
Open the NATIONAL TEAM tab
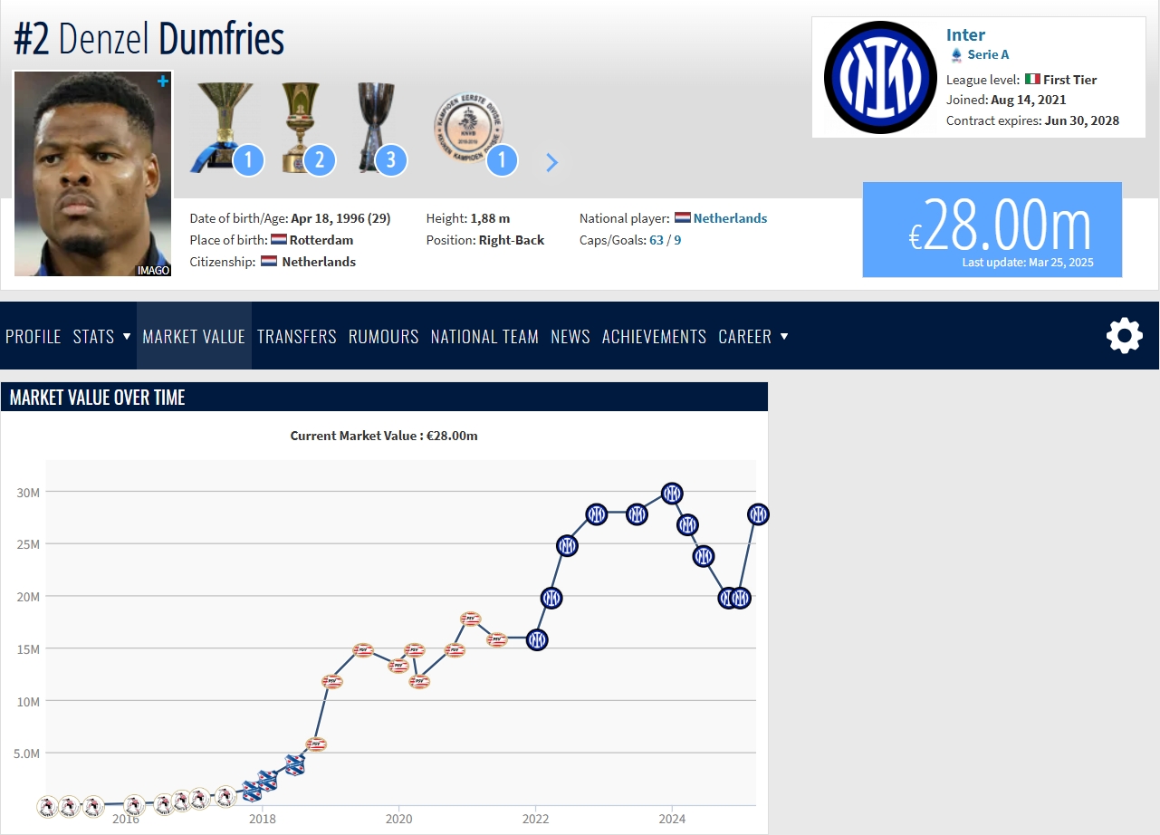(484, 336)
